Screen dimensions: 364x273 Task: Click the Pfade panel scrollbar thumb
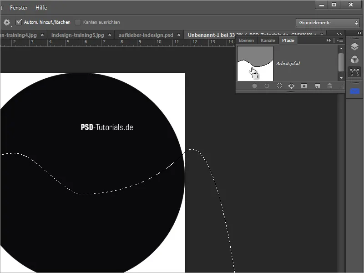click(x=341, y=62)
